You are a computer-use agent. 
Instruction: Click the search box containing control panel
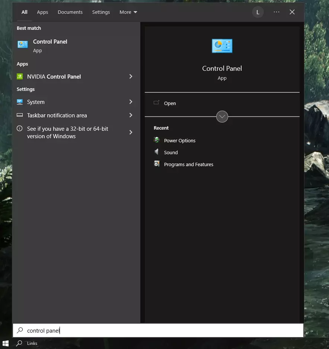[x=158, y=330]
